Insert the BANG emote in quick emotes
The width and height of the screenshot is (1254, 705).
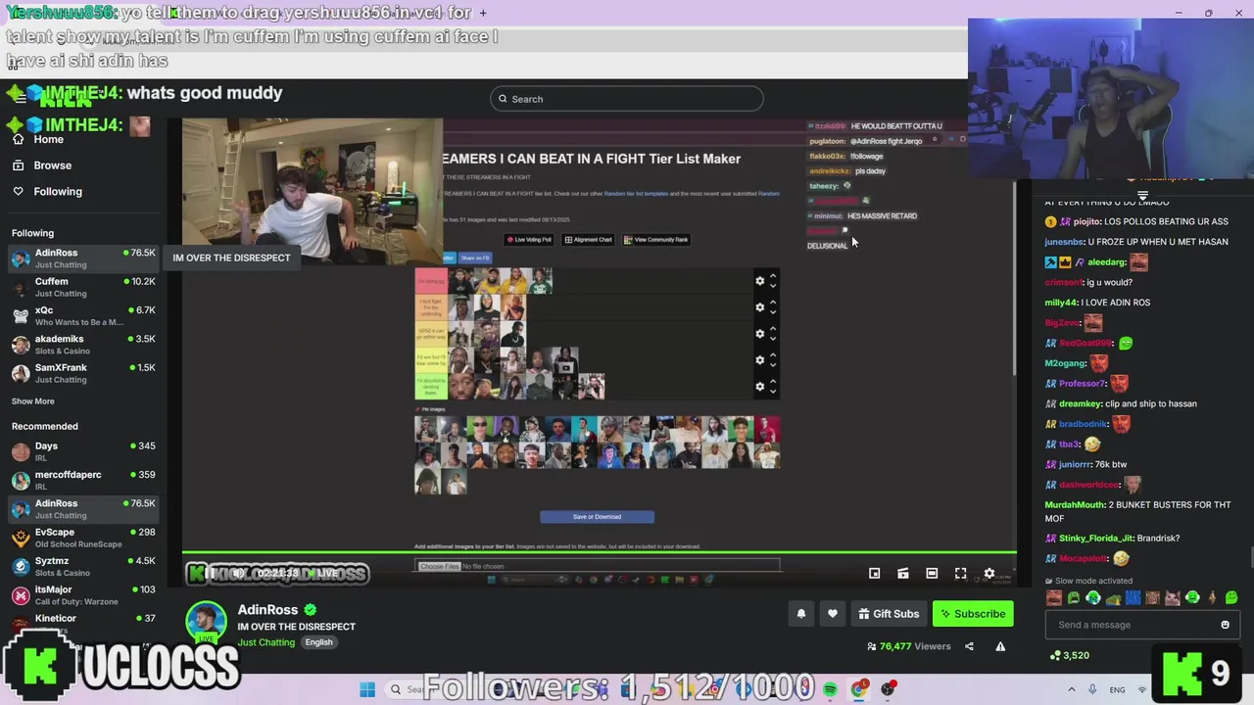click(x=1133, y=597)
